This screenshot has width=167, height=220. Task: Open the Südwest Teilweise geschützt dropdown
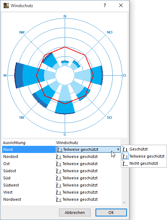(88, 185)
